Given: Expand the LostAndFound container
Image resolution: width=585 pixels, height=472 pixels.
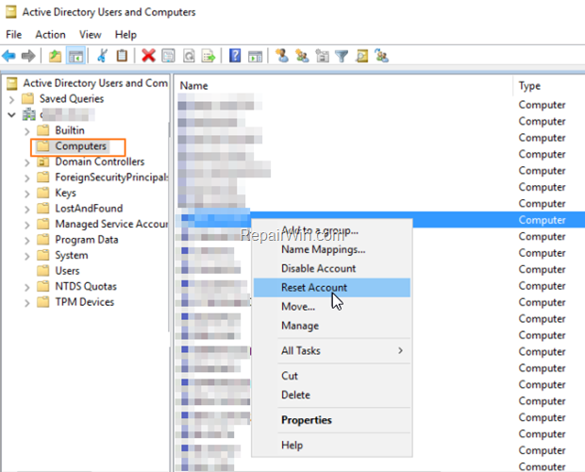Looking at the screenshot, I should click(x=26, y=209).
